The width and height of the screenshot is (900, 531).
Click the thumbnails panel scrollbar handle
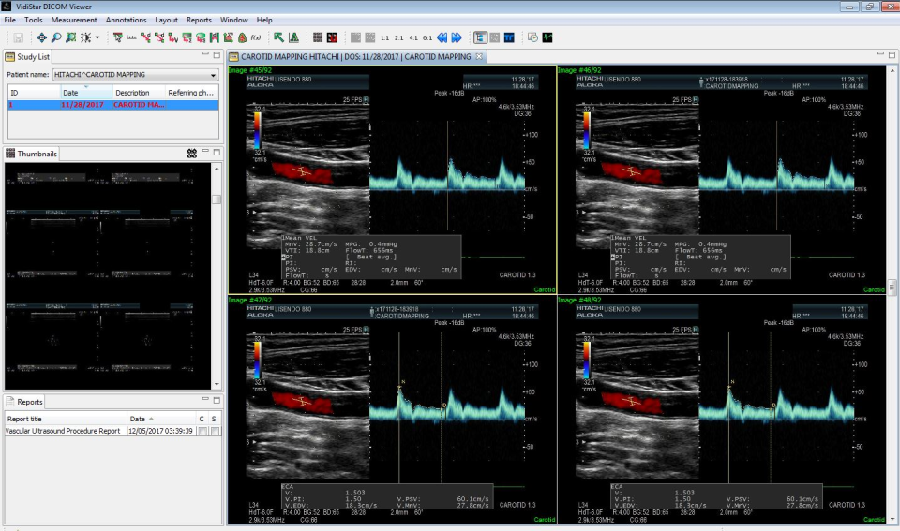tap(217, 199)
